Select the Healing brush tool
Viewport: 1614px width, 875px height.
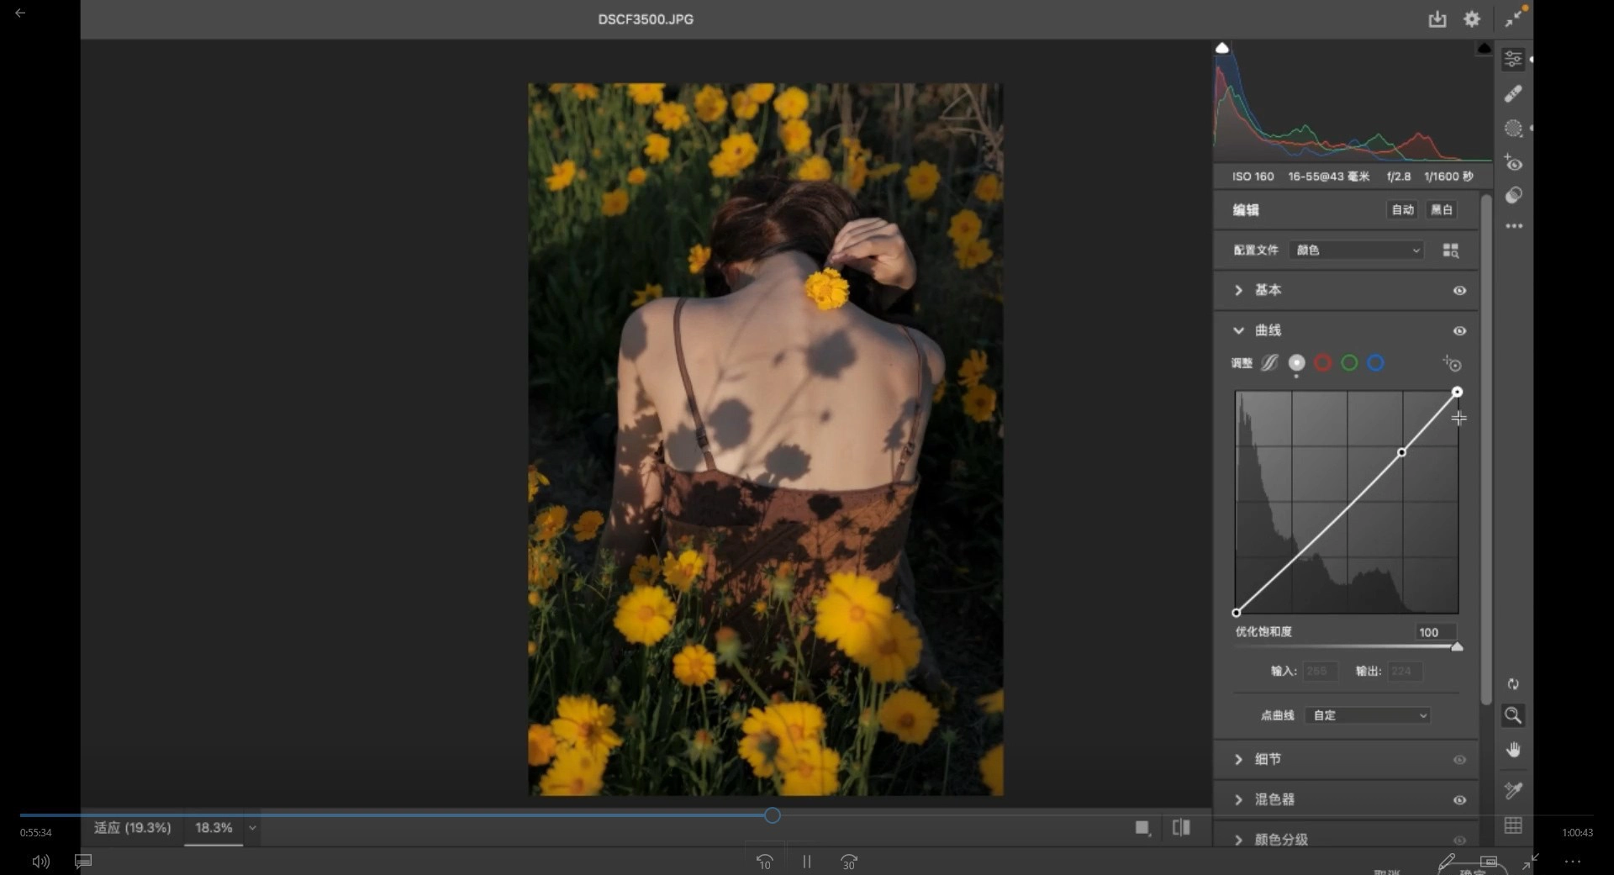(x=1513, y=93)
